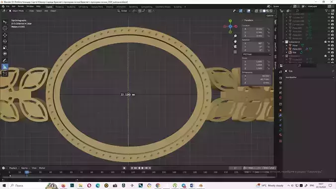Open Photoshop from the Windows taskbar
Viewport: 336px width, 189px height.
[x=72, y=186]
